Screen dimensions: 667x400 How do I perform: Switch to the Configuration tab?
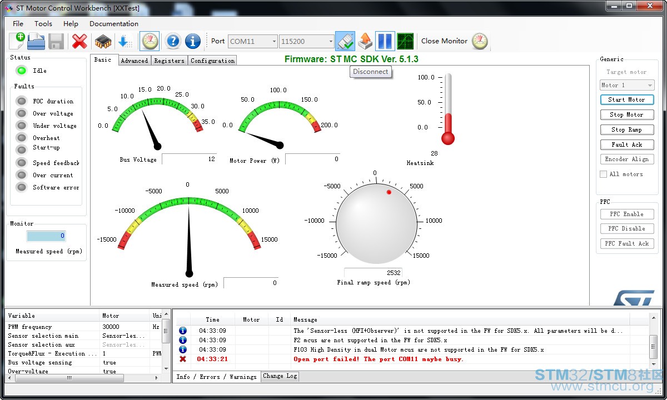(x=212, y=61)
